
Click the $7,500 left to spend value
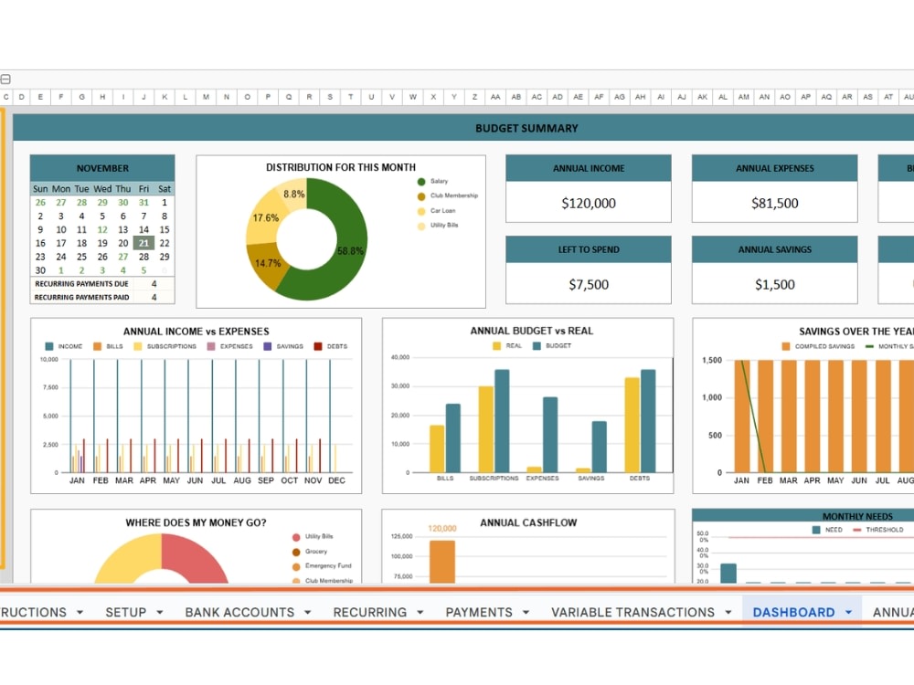coord(588,284)
